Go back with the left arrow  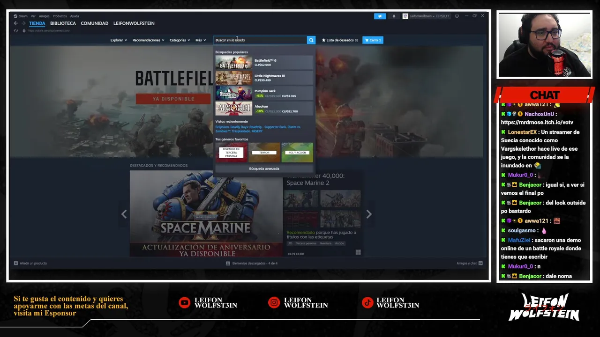pos(15,23)
